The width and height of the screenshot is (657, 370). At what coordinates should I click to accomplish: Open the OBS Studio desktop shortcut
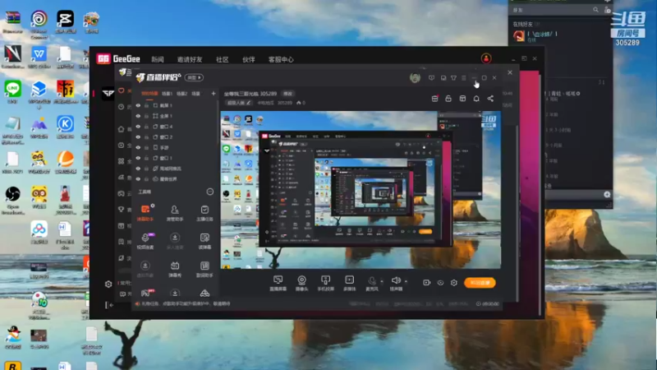pyautogui.click(x=13, y=200)
